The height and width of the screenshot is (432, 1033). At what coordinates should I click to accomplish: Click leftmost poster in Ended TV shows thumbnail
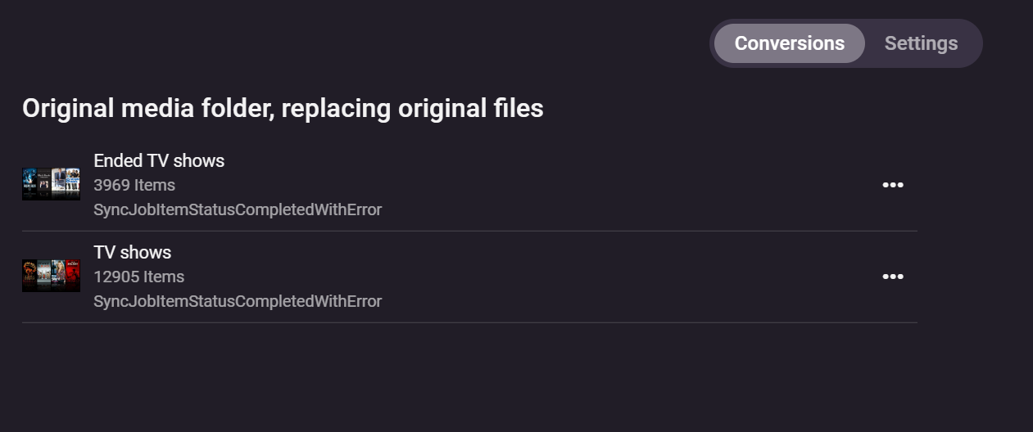point(29,182)
